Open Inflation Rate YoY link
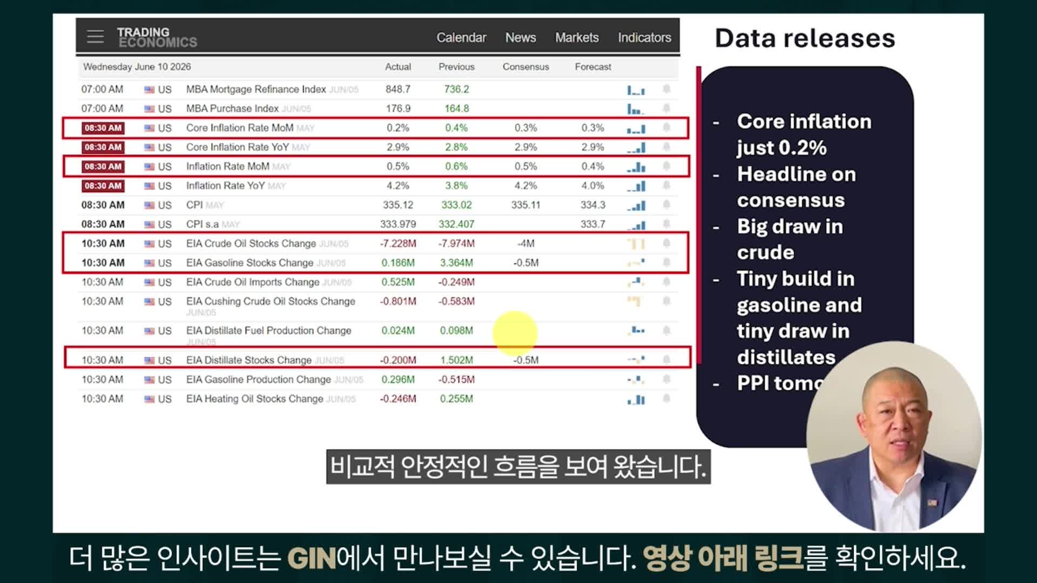Image resolution: width=1037 pixels, height=583 pixels. (x=225, y=186)
